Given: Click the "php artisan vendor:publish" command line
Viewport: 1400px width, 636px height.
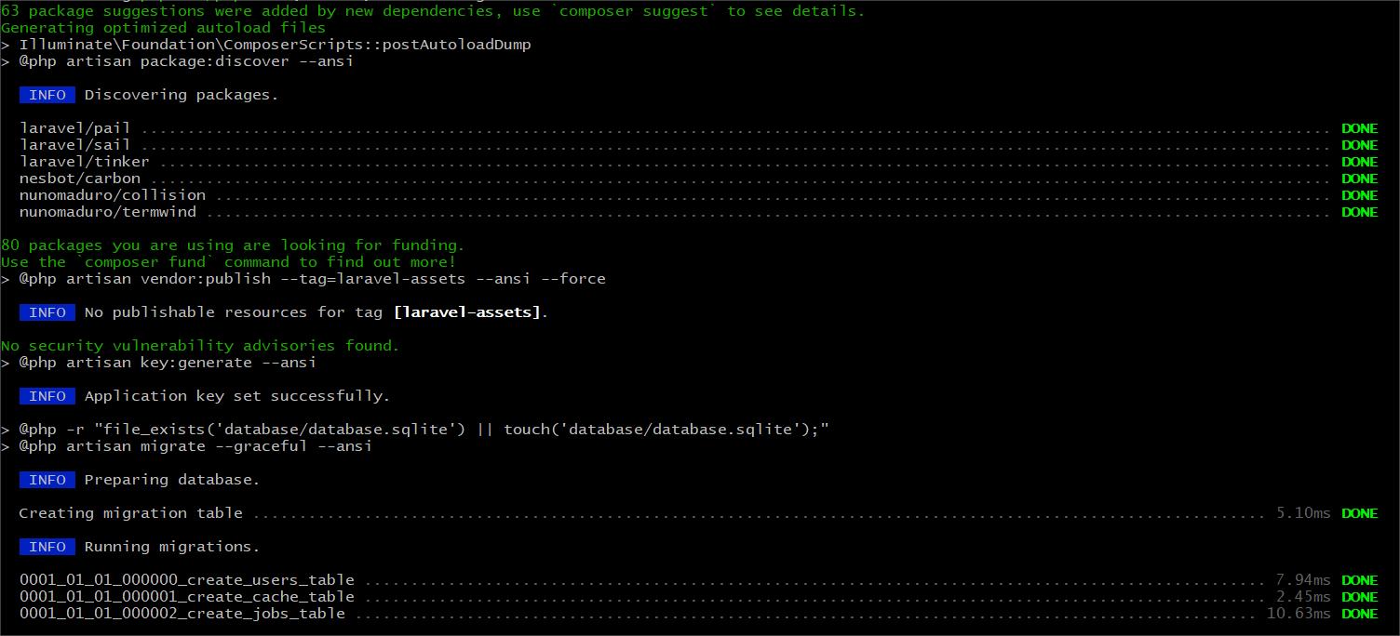Looking at the screenshot, I should (312, 279).
